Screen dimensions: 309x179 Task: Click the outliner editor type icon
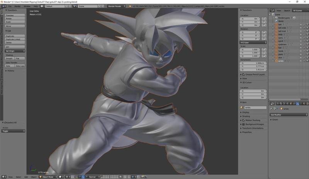[272, 10]
